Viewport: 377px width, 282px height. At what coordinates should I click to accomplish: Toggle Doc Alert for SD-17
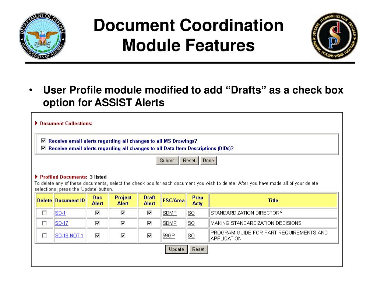pos(97,223)
